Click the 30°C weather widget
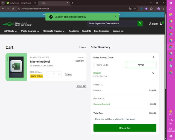 pyautogui.click(x=171, y=113)
